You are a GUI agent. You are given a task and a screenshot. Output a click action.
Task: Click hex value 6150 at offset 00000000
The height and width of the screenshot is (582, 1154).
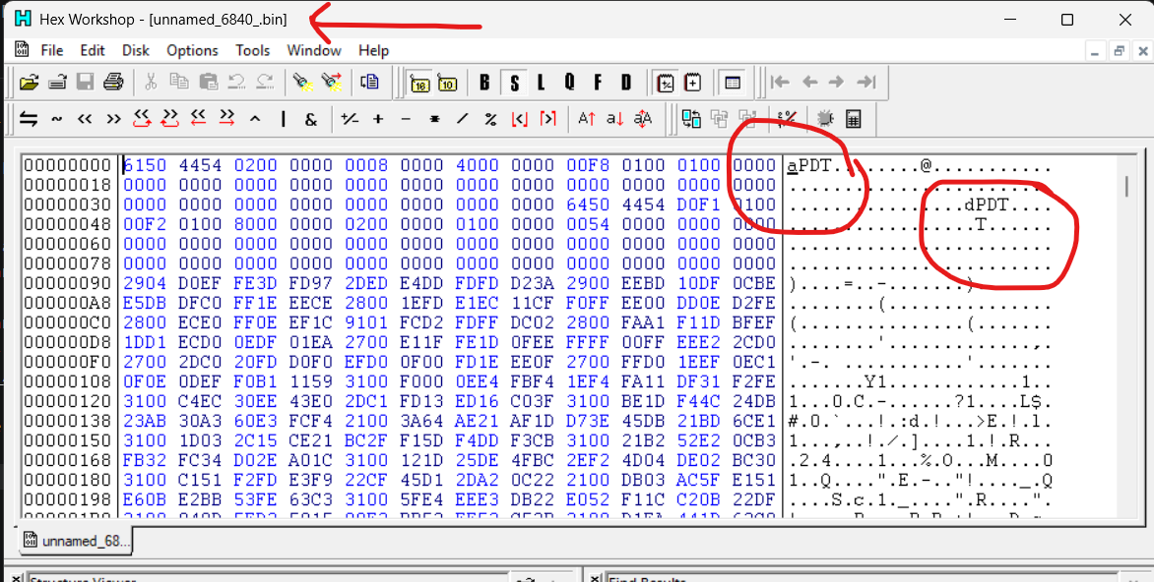144,165
